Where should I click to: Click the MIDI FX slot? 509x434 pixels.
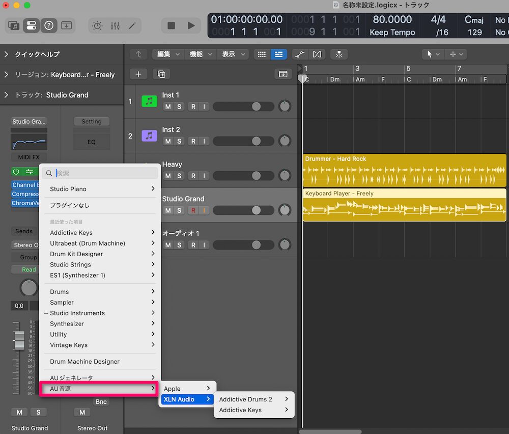tap(29, 157)
